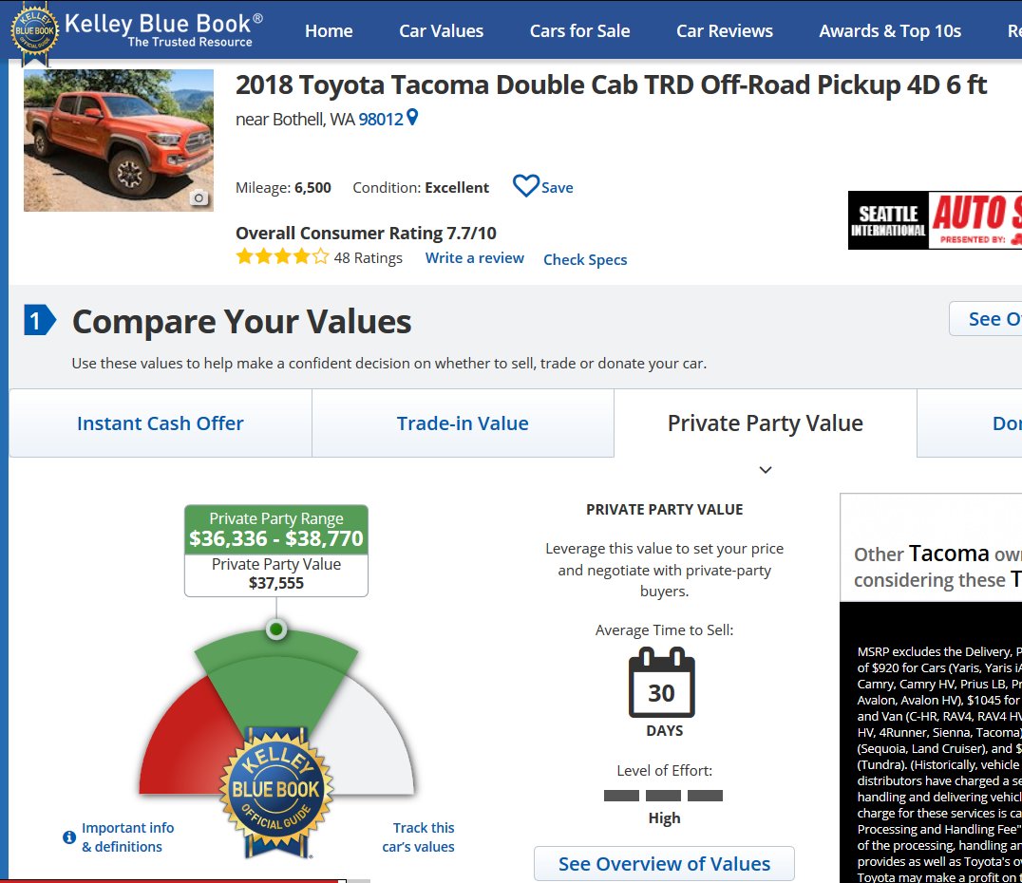Click the star rating row
This screenshot has width=1022, height=883.
click(x=282, y=256)
